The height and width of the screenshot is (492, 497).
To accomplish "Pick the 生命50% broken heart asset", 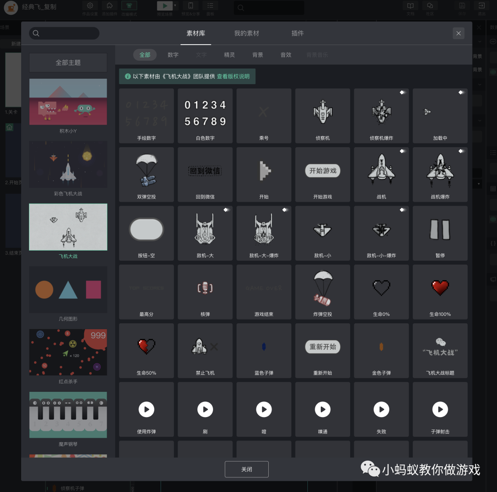I will pos(146,350).
